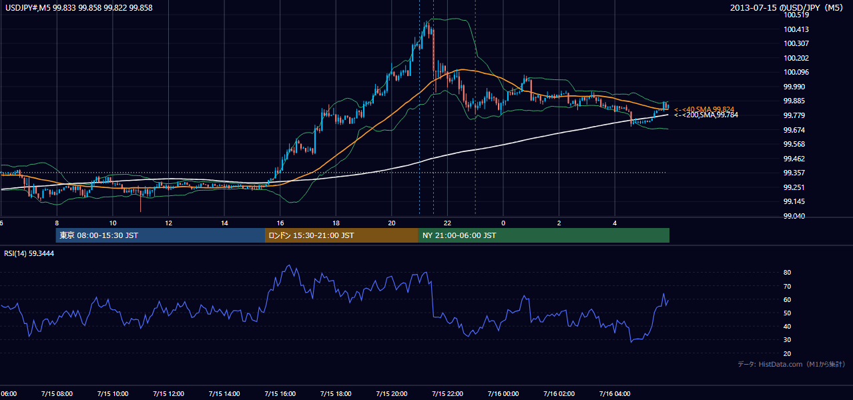Click the 40 SMA 99.824 label
The height and width of the screenshot is (400, 853).
(x=703, y=109)
